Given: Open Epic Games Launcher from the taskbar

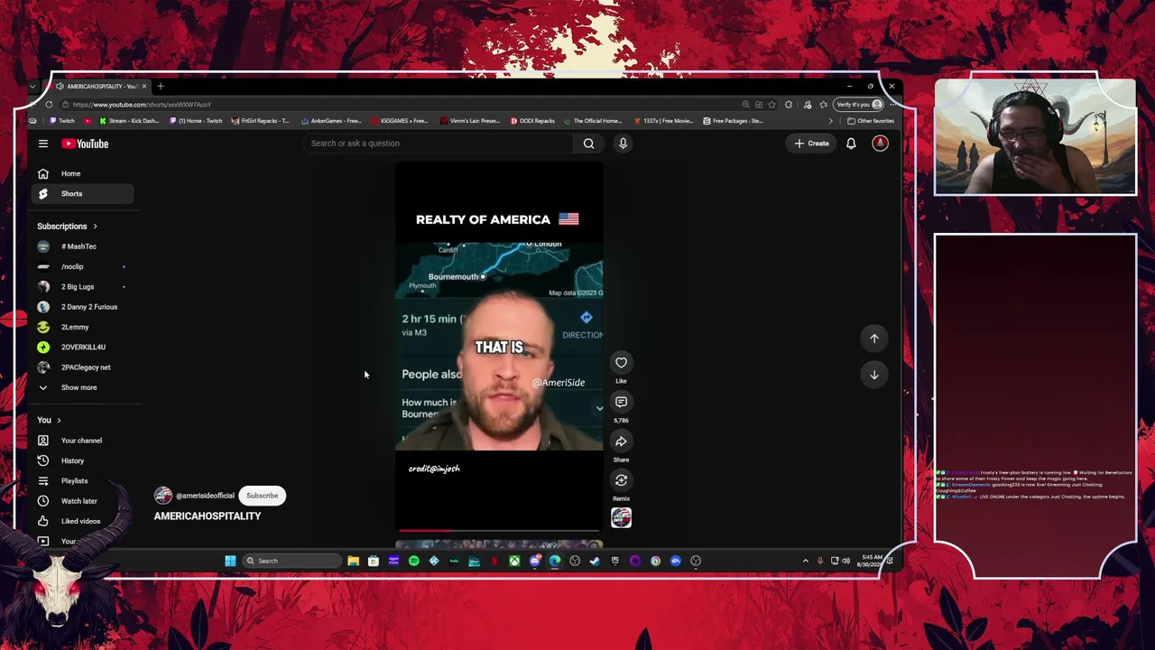Looking at the screenshot, I should [615, 561].
